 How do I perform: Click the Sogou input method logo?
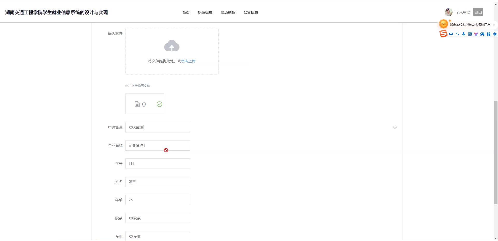tap(443, 34)
